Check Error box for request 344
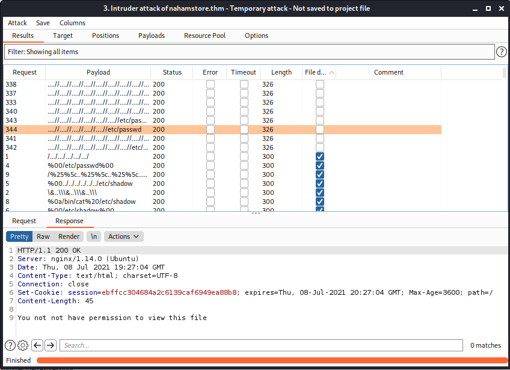Image resolution: width=510 pixels, height=370 pixels. point(210,129)
